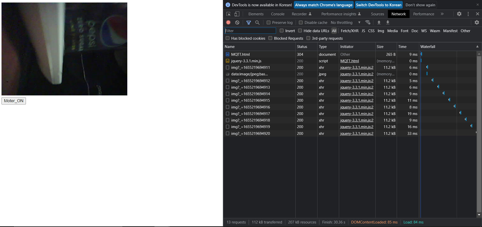Stop recording network log red button
The width and height of the screenshot is (482, 227).
[228, 22]
